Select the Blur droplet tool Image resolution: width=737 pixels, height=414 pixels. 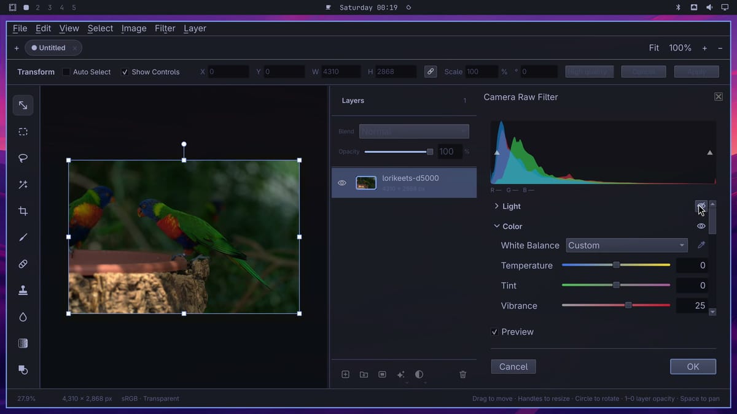click(x=23, y=317)
